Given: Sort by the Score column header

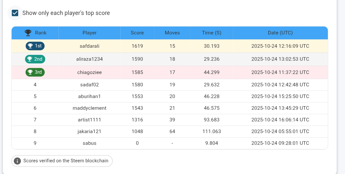Looking at the screenshot, I should click(137, 33).
